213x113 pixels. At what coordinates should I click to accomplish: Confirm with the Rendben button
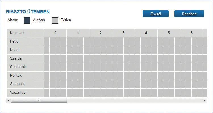(x=189, y=14)
